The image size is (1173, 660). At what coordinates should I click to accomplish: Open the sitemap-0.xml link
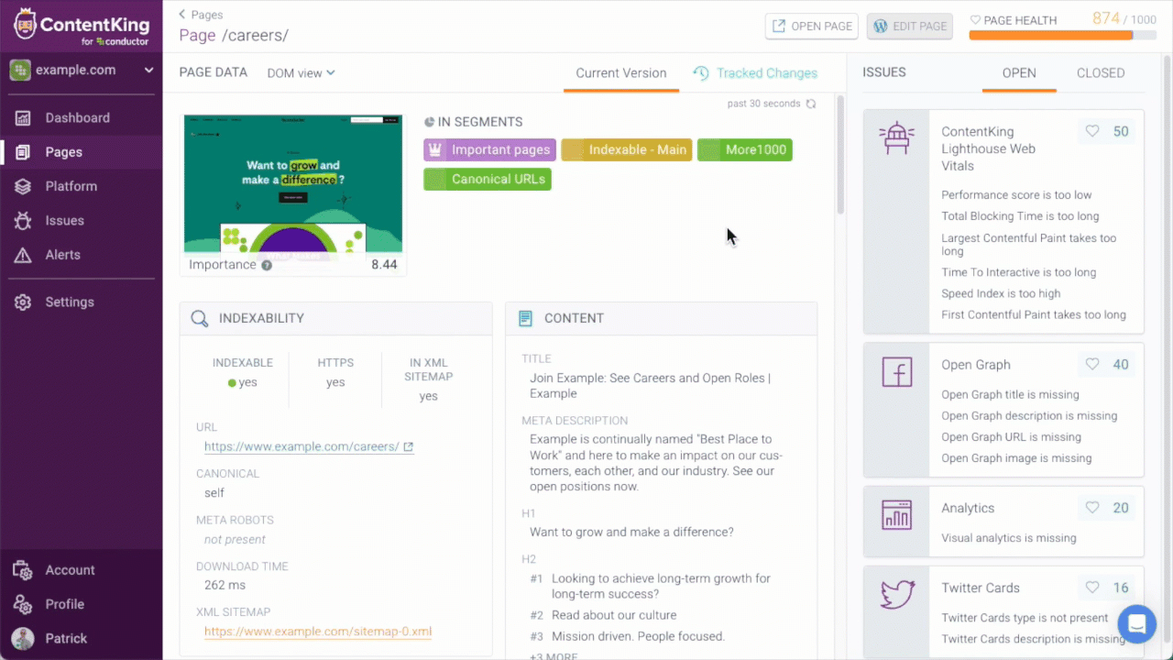tap(318, 632)
